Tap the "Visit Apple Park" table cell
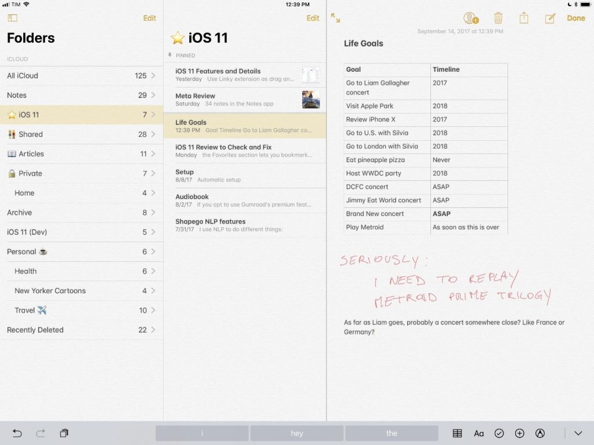 point(387,107)
